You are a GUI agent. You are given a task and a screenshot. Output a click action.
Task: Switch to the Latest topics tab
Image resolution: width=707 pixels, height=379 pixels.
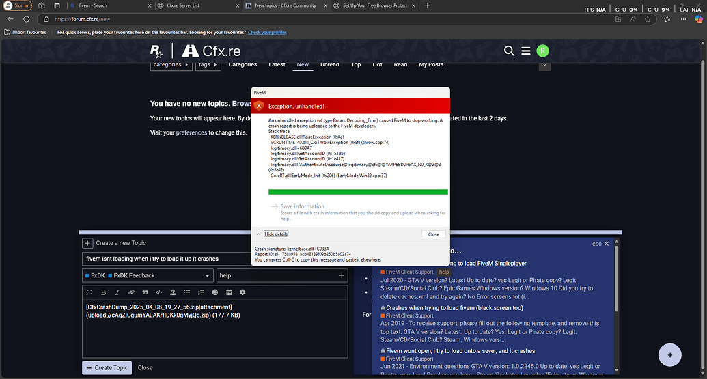point(277,64)
